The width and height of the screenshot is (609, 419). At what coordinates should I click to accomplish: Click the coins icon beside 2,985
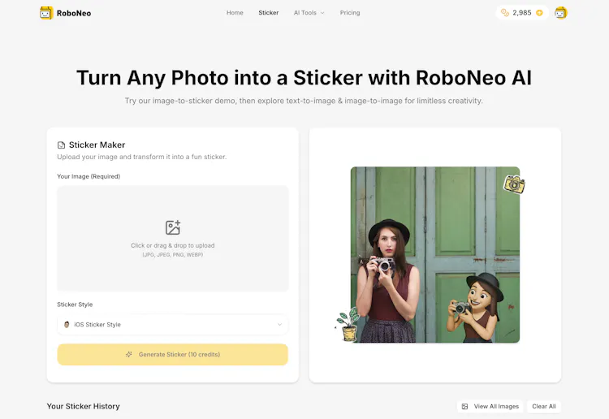pos(505,13)
